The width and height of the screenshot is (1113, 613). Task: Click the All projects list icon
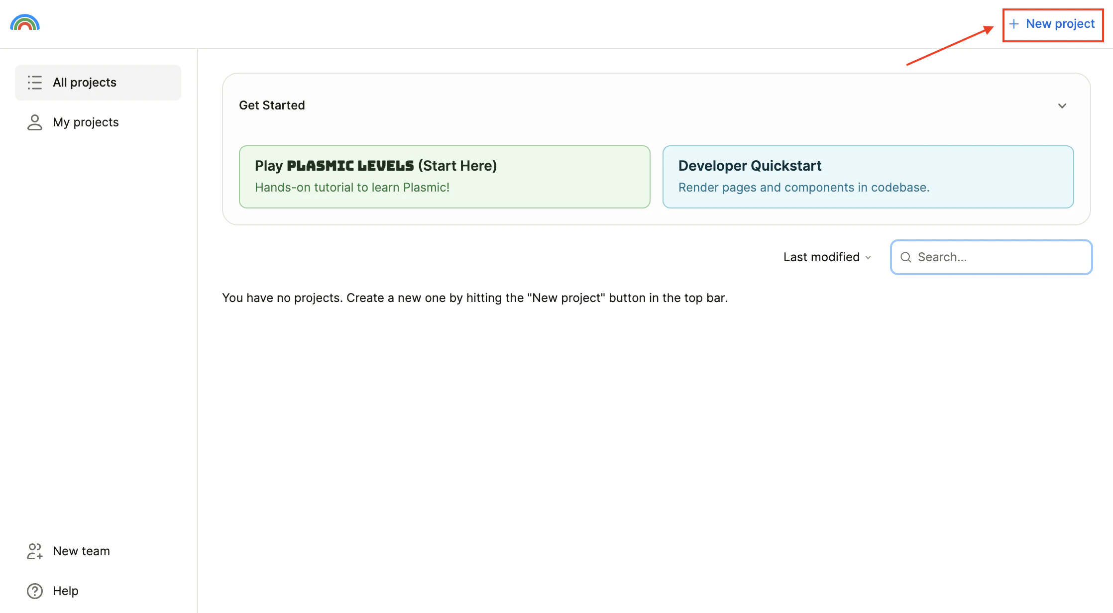pos(35,83)
